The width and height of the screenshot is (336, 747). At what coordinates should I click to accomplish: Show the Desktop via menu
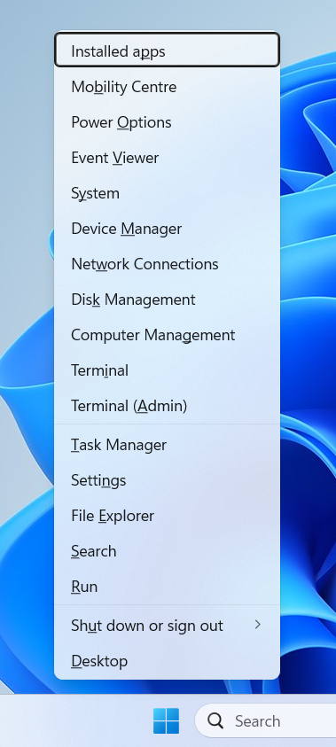click(x=167, y=661)
